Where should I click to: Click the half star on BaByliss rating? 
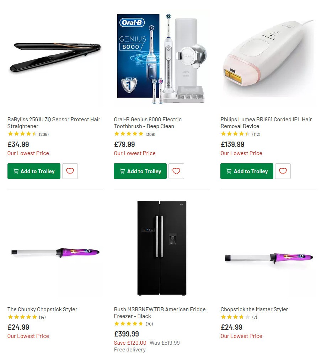click(x=34, y=134)
